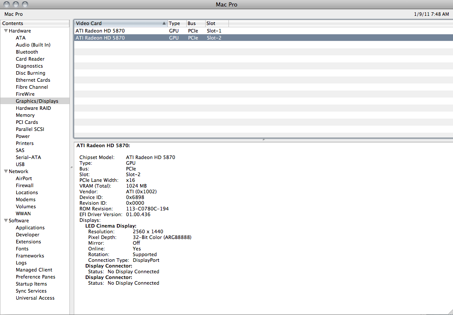The height and width of the screenshot is (315, 453).
Task: Select AirPort under Network
Action: point(24,179)
